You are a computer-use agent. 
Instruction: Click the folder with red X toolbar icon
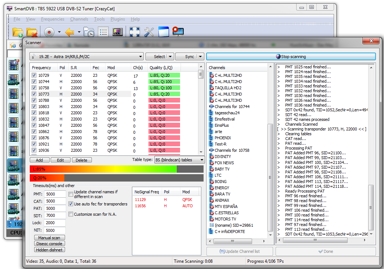click(x=32, y=32)
